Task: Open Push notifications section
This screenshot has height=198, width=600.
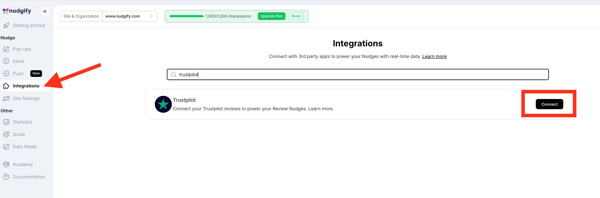Action: [x=18, y=73]
